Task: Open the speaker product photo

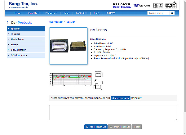Action: (x=68, y=46)
